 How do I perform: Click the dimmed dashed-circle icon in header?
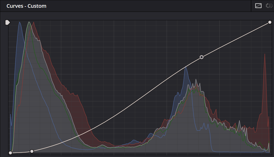269,6
